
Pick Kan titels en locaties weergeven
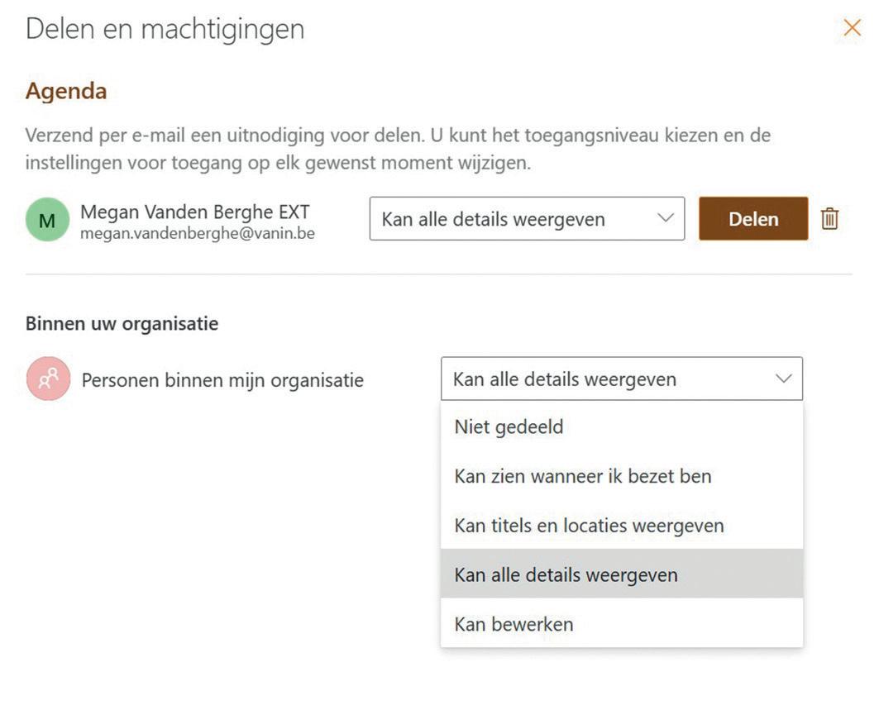(x=589, y=525)
